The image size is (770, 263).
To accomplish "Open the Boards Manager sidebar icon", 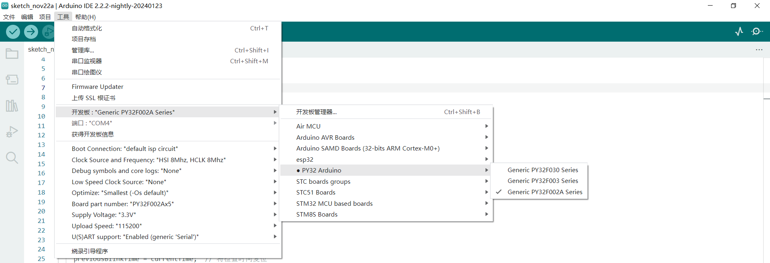I will click(12, 80).
